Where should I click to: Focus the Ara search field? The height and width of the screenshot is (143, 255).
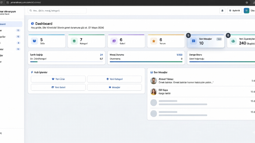click(57, 11)
